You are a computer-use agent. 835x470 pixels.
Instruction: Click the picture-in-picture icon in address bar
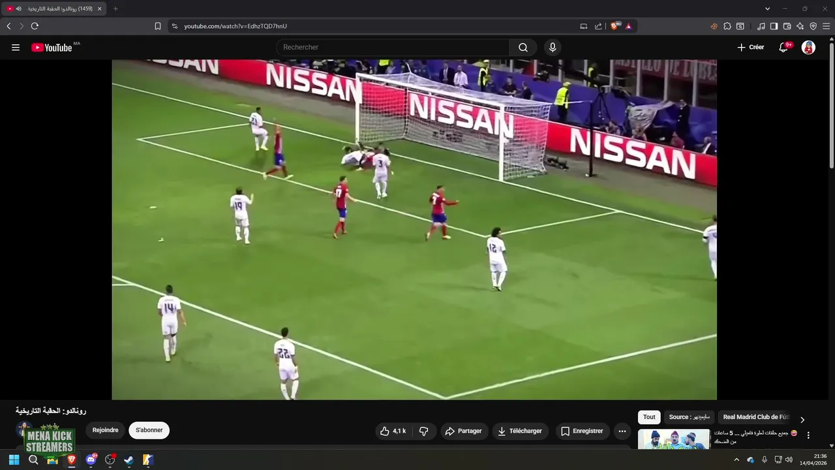click(584, 26)
